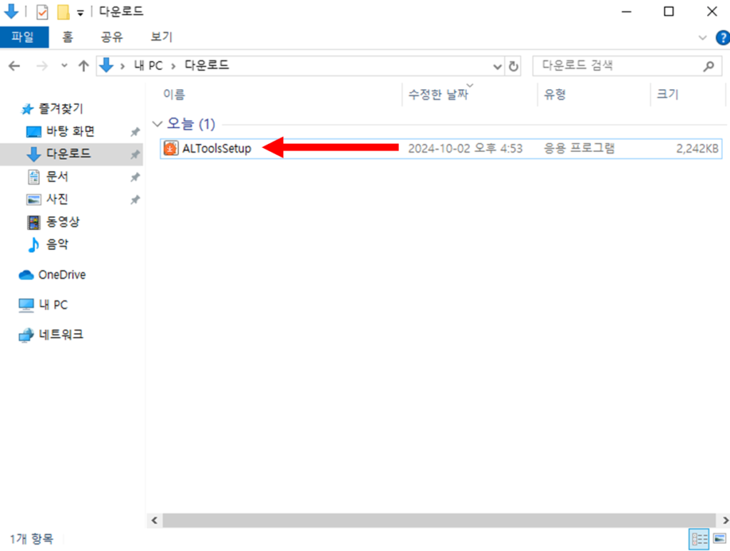Go up one folder level arrow
This screenshot has height=551, width=730.
coord(83,66)
